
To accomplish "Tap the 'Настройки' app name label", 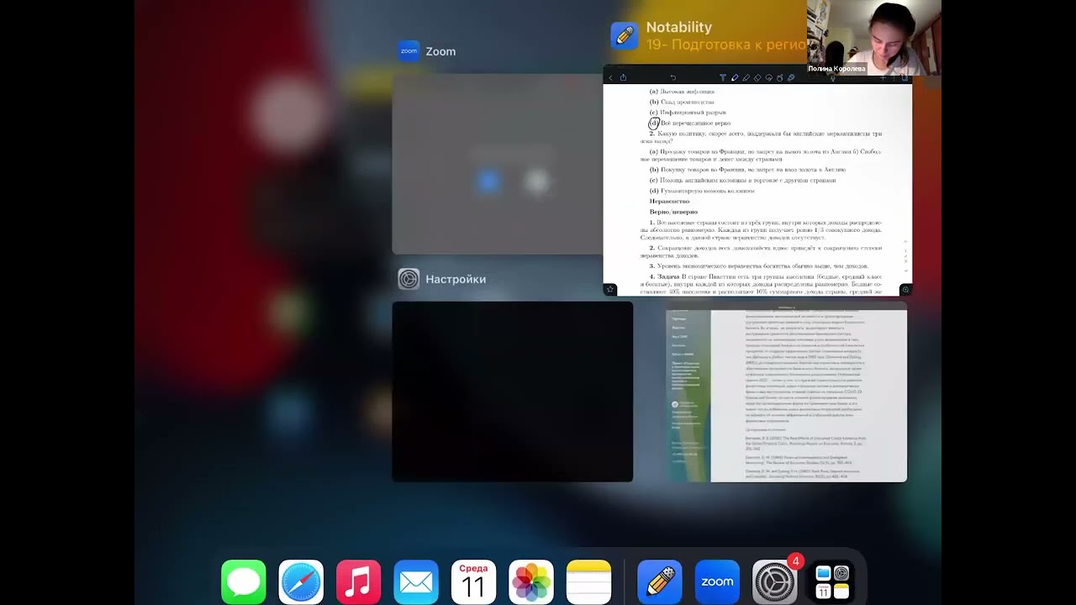I will point(456,279).
